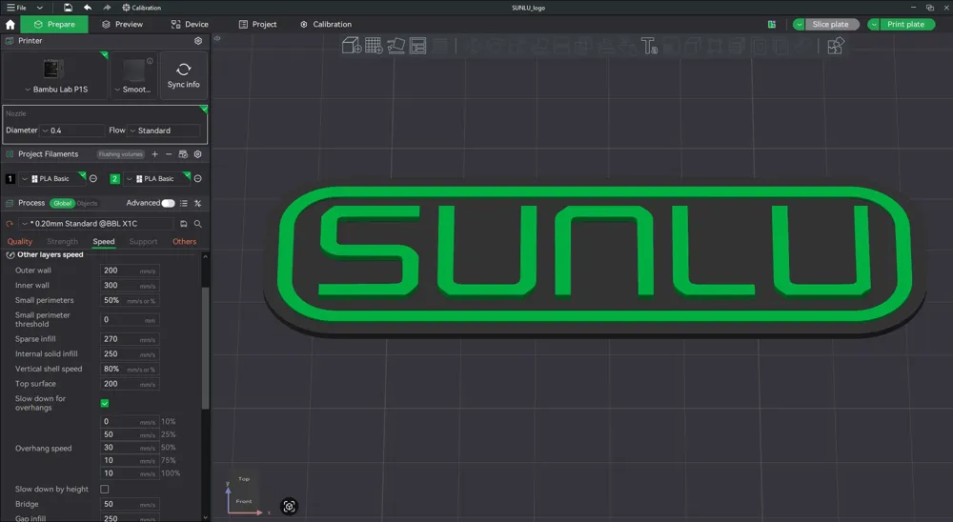This screenshot has height=522, width=953.
Task: Open the Calibration tab
Action: (326, 25)
